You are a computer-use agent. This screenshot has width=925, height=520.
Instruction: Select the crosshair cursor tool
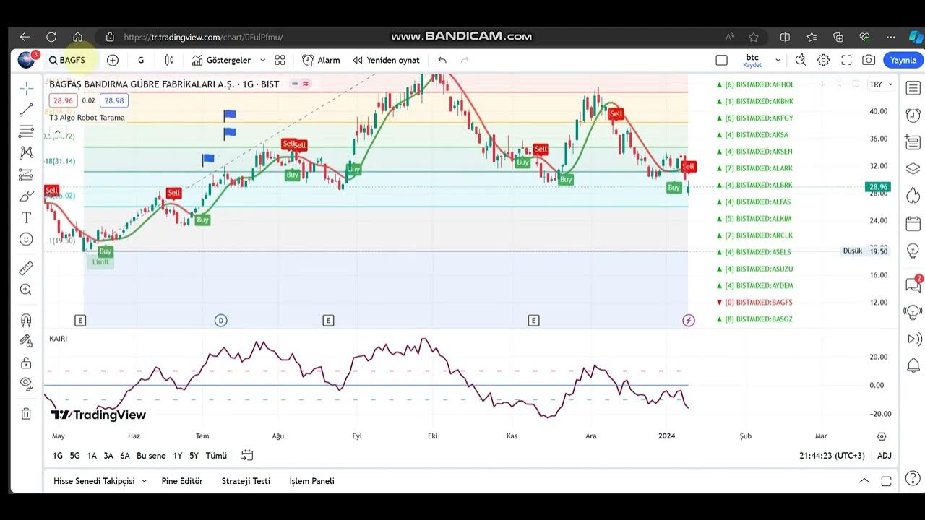pos(26,88)
